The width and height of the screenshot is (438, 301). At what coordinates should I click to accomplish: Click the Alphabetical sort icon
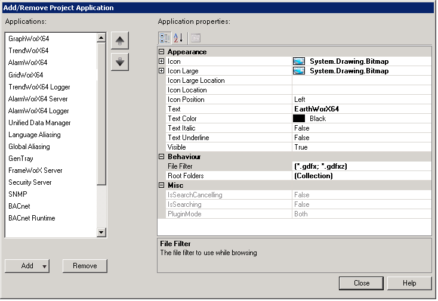pyautogui.click(x=178, y=38)
